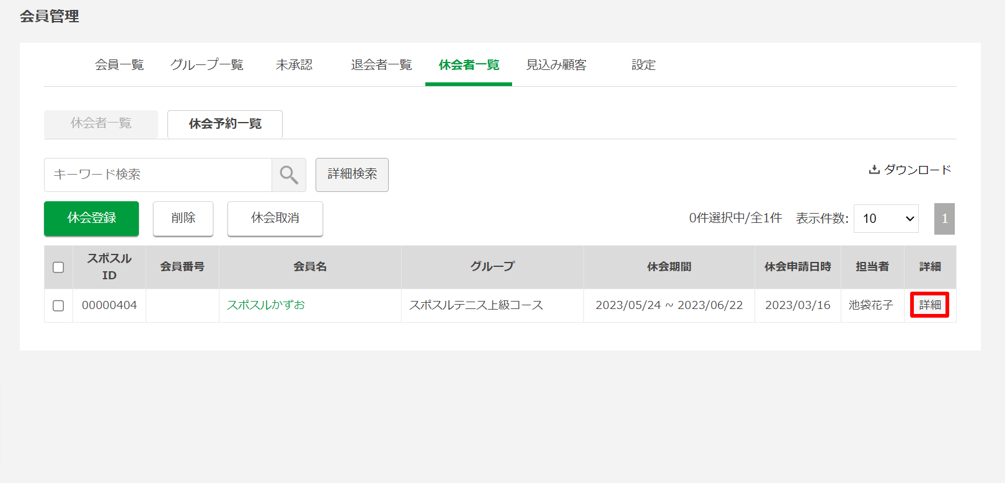The height and width of the screenshot is (483, 1005).
Task: Open the 設定 tab
Action: point(644,64)
